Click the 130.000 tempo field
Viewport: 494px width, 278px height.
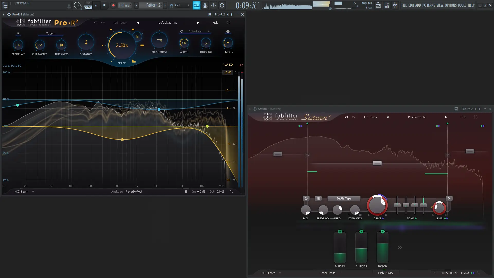pos(124,5)
